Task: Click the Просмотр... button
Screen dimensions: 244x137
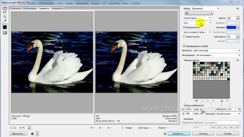Action: point(18,134)
